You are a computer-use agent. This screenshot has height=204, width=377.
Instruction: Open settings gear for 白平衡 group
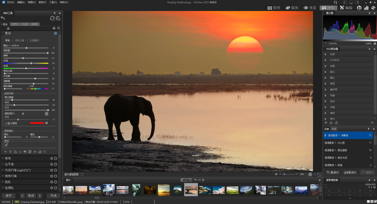click(51, 164)
